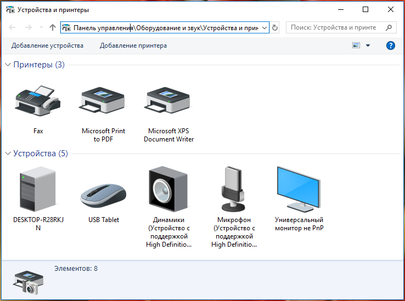This screenshot has height=301, width=405.
Task: Select the Динамики speaker device icon
Action: tap(168, 189)
